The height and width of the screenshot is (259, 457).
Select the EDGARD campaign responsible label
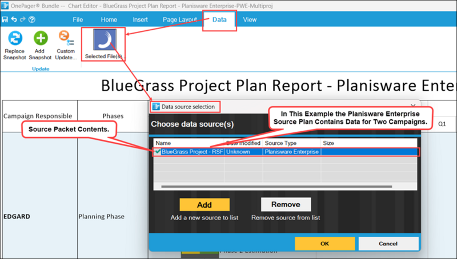pos(17,217)
